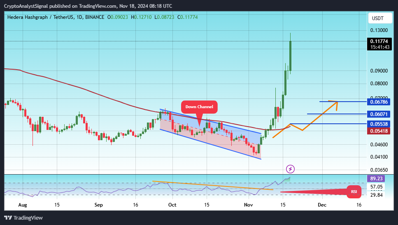Click the 0.04100 price axis label
The image size is (398, 225).
tap(379, 157)
